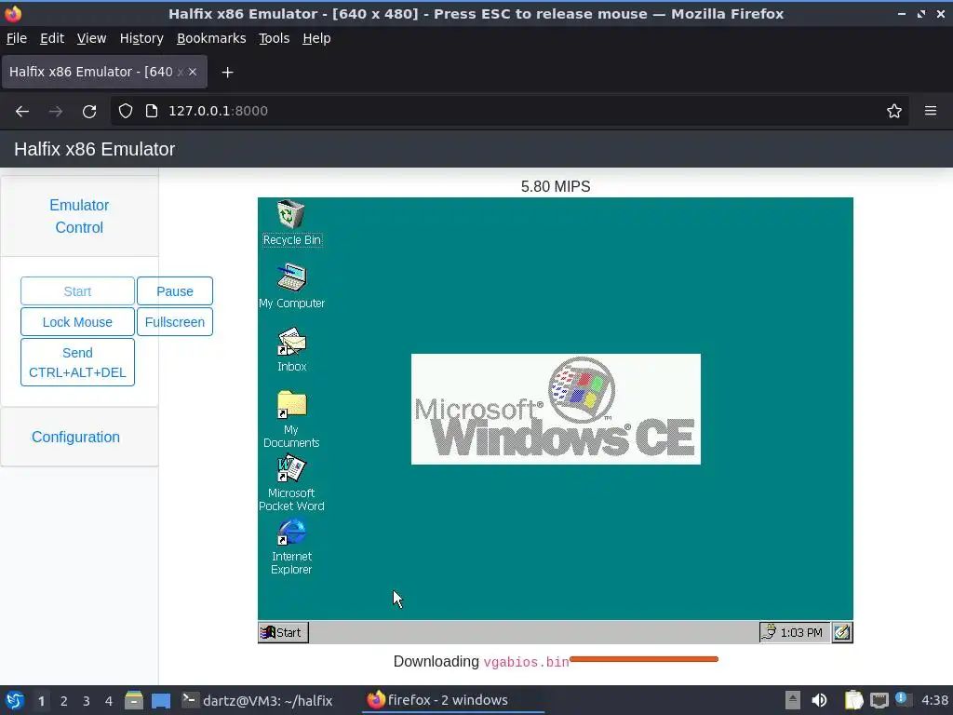Open the Bookmarks menu

(211, 38)
